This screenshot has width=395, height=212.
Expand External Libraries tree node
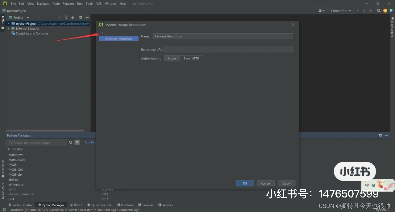coord(8,28)
